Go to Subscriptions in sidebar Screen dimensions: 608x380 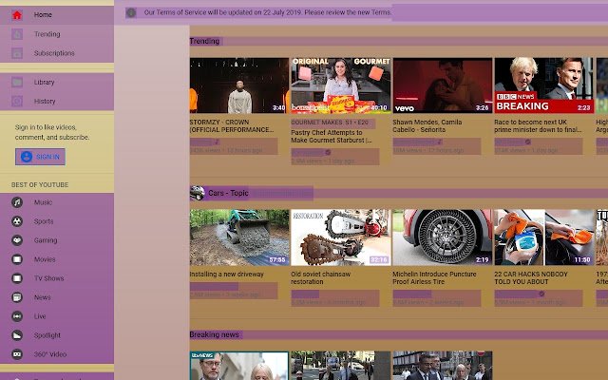(x=57, y=53)
